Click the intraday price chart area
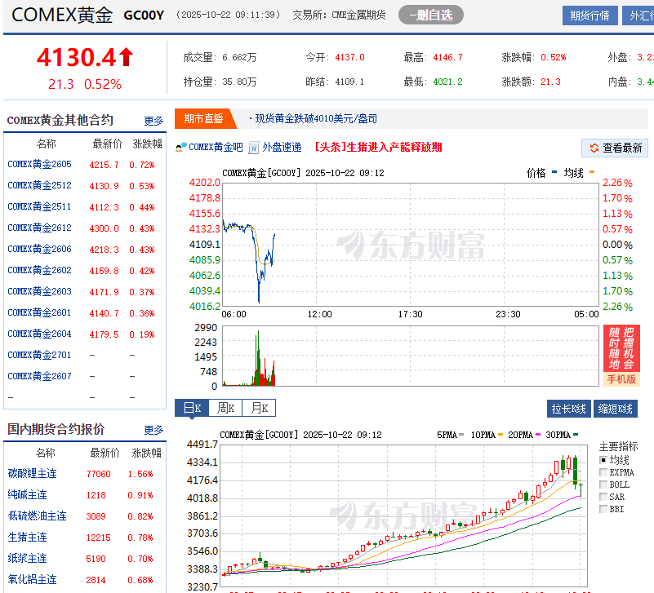This screenshot has height=593, width=654. [x=411, y=245]
